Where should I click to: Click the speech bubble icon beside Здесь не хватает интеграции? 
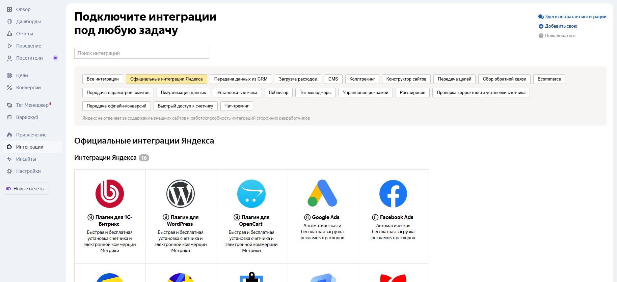pyautogui.click(x=541, y=17)
